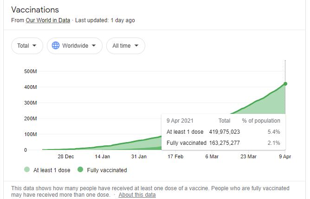Viewport: 310px width, 199px height.
Task: Pick the "23 Mar" x-axis date label
Action: (x=248, y=157)
